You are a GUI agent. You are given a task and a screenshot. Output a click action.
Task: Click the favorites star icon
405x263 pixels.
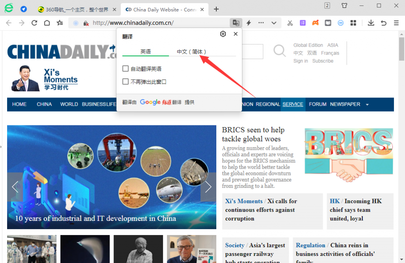[x=60, y=23]
